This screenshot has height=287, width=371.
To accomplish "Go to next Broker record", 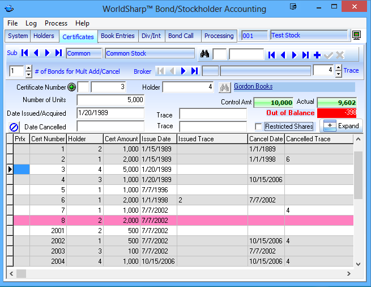I will (x=182, y=71).
